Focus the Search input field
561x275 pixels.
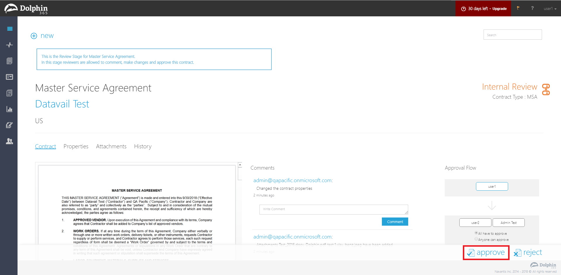pyautogui.click(x=513, y=35)
